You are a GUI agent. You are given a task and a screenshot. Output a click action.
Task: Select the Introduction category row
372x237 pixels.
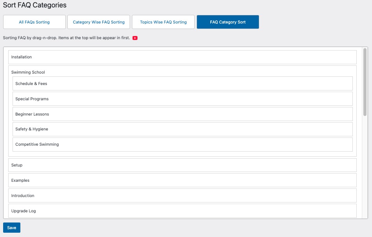click(182, 195)
